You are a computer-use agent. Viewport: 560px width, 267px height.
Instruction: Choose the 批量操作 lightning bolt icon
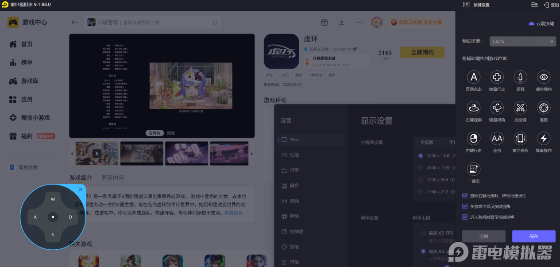pos(544,139)
